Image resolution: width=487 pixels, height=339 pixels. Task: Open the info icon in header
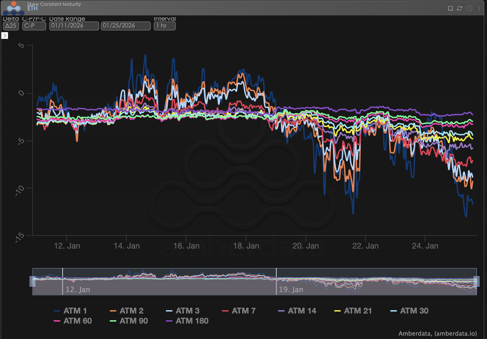469,8
